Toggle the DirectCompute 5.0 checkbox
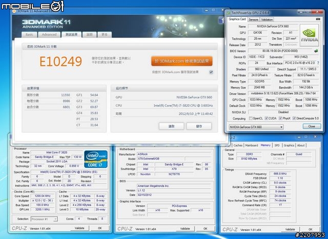 coord(294,118)
